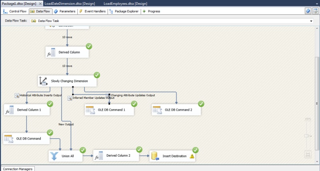Click the vertical scrollbar thumb
This screenshot has width=320, height=171.
pyautogui.click(x=317, y=103)
